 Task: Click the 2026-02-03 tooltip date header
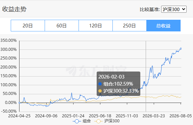click(111, 77)
